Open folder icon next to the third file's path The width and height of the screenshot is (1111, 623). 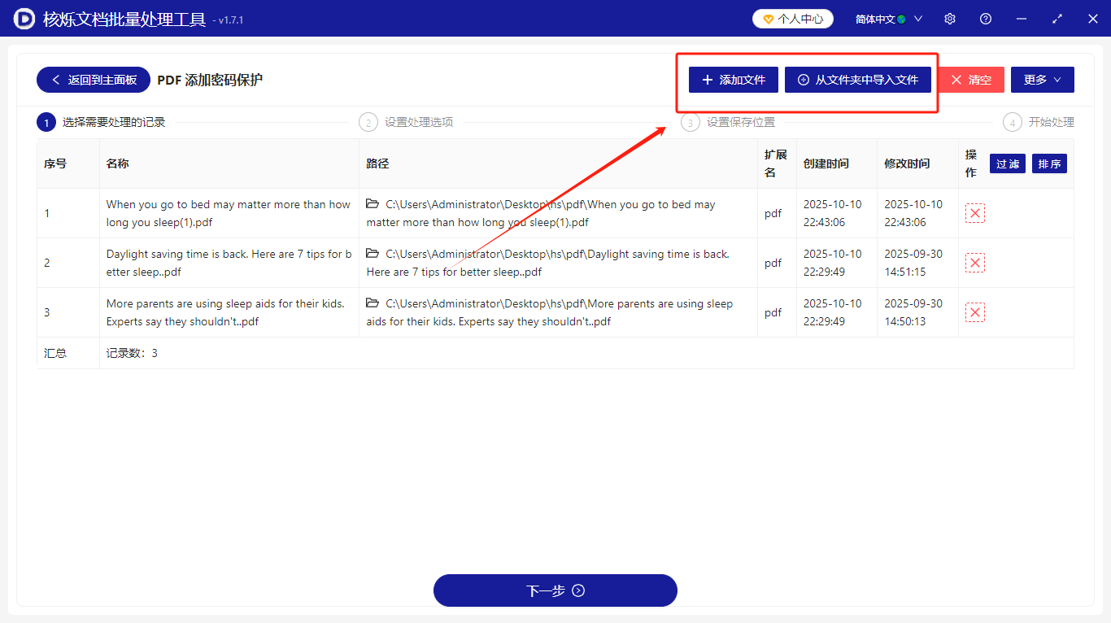point(372,303)
